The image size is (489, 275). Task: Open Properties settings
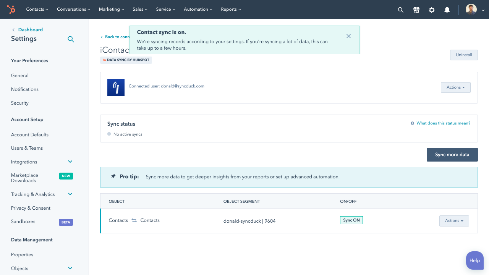pyautogui.click(x=22, y=255)
